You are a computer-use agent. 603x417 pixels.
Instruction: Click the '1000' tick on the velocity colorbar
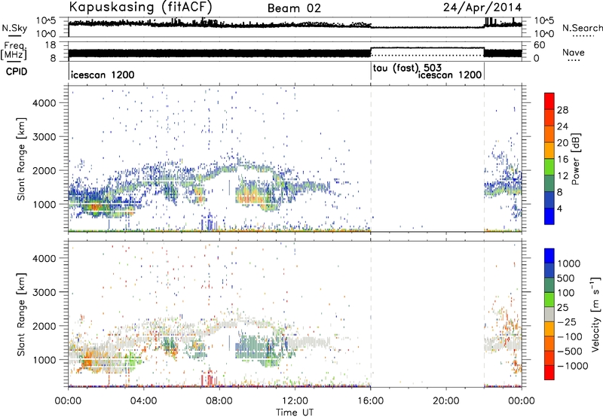click(569, 263)
